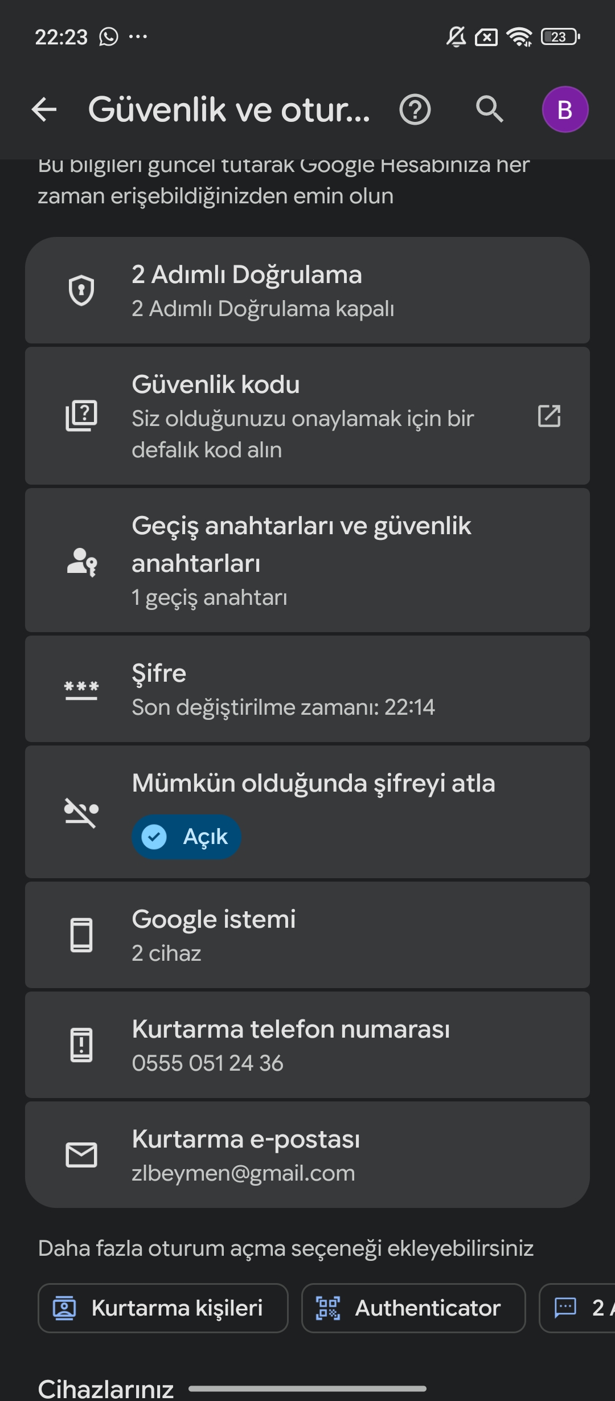The width and height of the screenshot is (615, 1401).
Task: Open the purple B account avatar
Action: (x=565, y=109)
